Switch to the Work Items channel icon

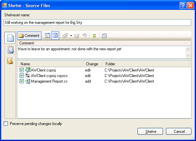(10, 49)
